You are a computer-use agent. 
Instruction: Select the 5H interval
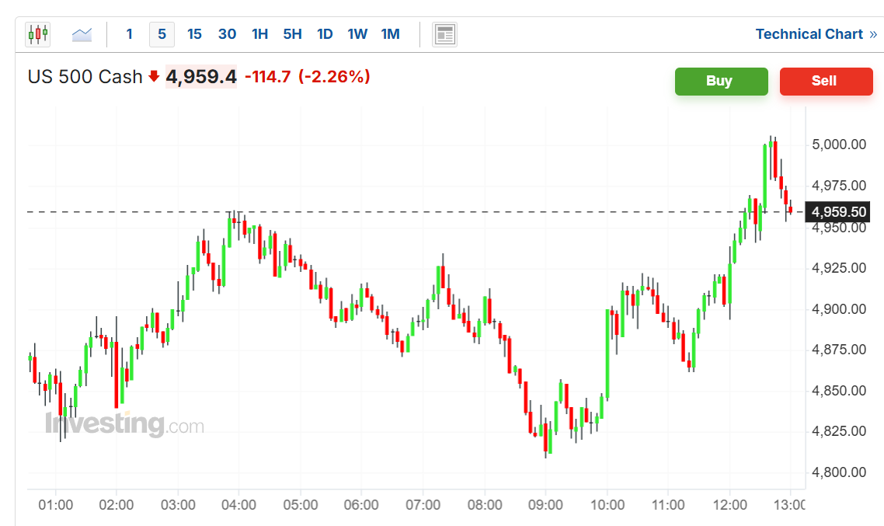(293, 34)
